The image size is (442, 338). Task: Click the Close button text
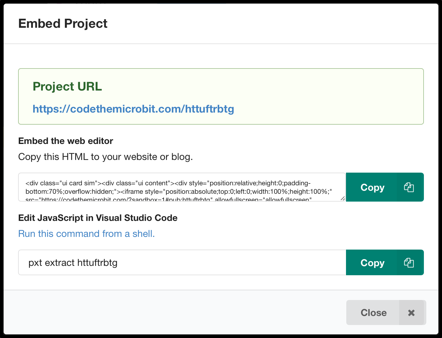coord(373,313)
